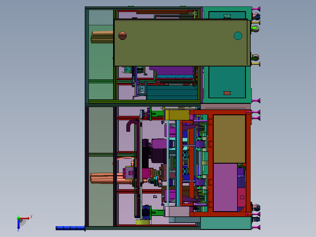
Task: Select the small brown handle on teal door
Action: (x=227, y=93)
